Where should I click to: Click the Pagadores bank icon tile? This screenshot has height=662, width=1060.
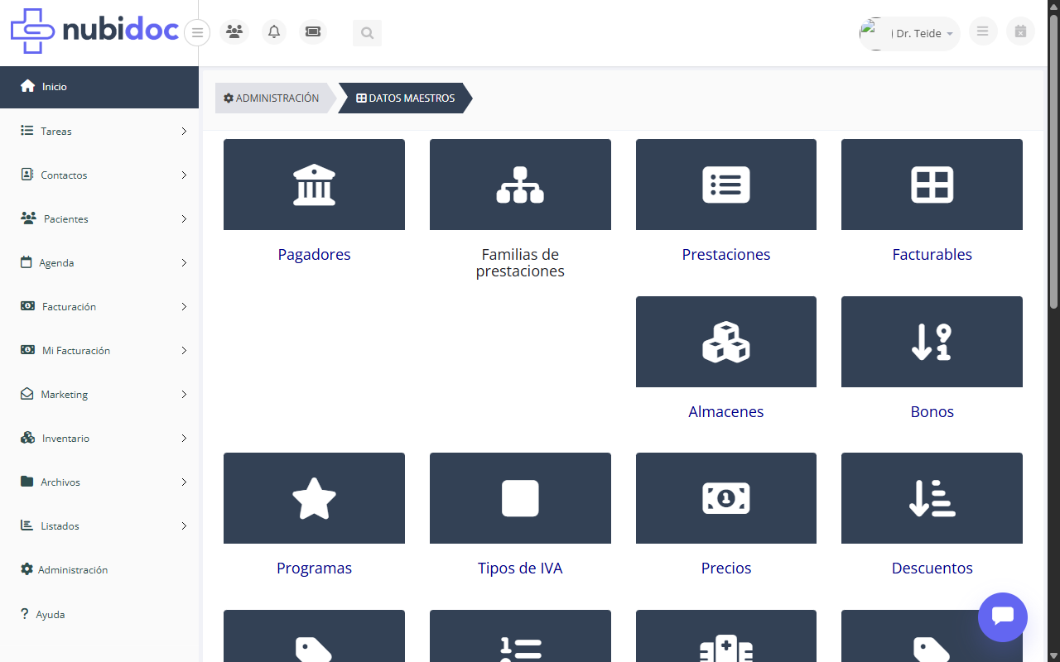314,185
